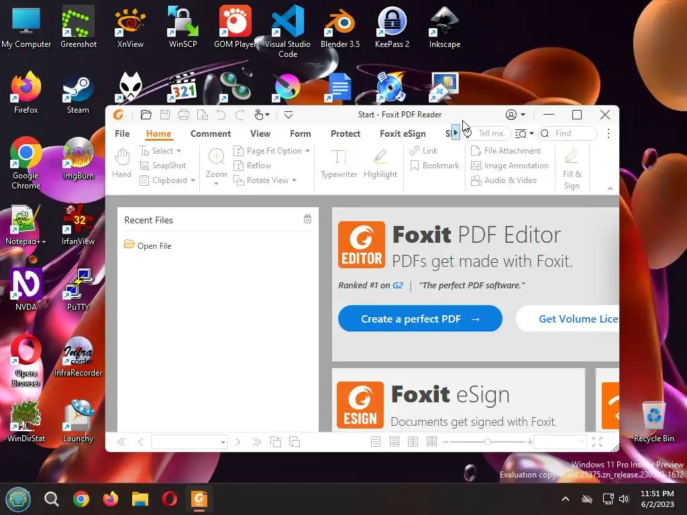
Task: Open the Rotate View dropdown
Action: (x=295, y=180)
